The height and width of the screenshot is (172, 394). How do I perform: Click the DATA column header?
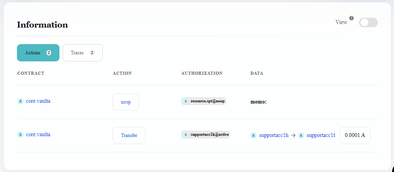(x=257, y=73)
